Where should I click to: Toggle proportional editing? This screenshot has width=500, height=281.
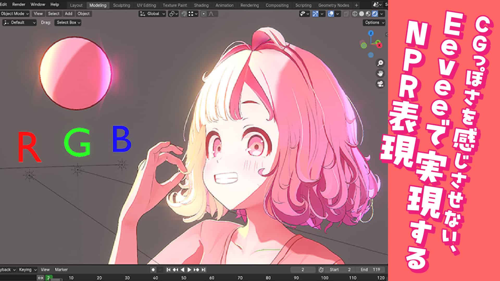[x=204, y=14]
